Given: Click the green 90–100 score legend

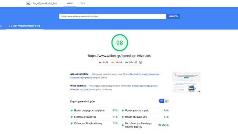Looking at the screenshot, I should pyautogui.click(x=131, y=62).
